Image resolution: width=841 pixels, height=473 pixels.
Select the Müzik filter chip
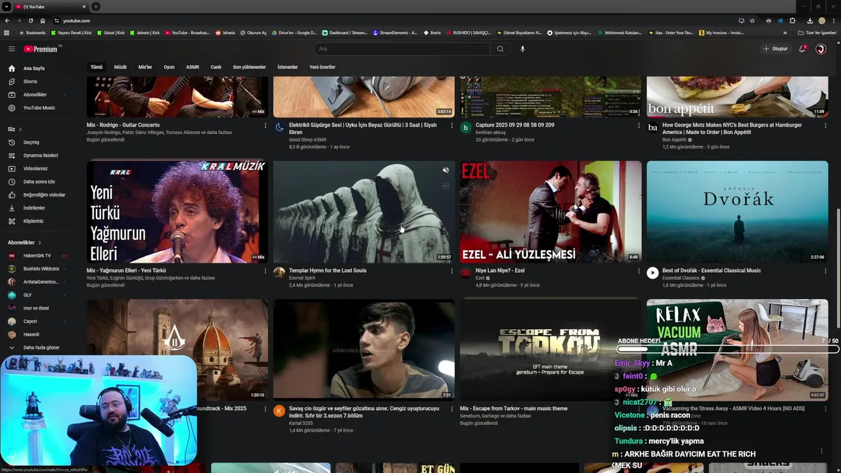(x=120, y=67)
